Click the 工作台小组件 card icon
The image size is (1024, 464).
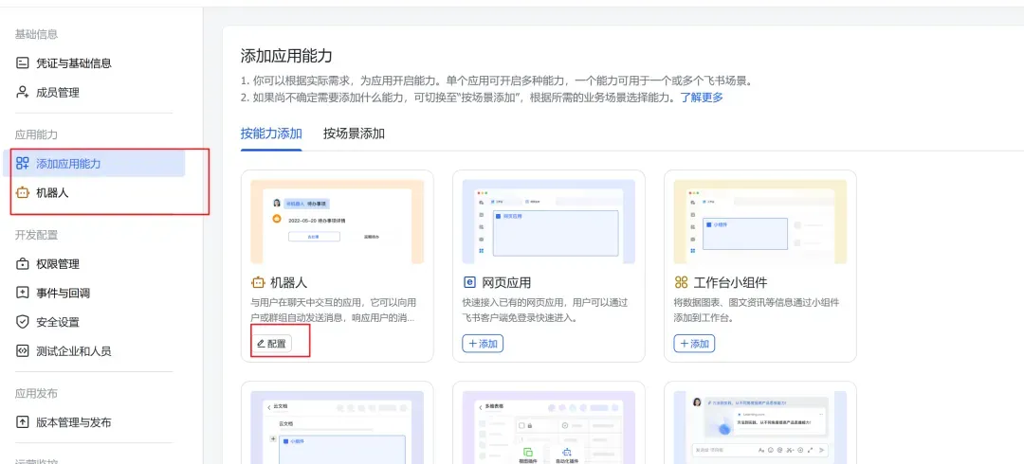[681, 282]
